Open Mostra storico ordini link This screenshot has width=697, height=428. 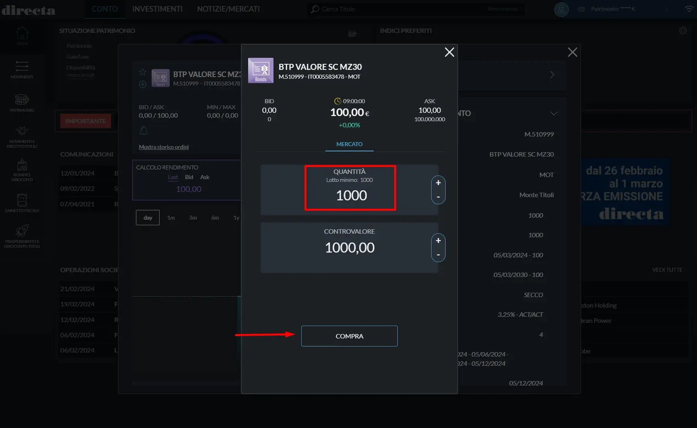164,147
